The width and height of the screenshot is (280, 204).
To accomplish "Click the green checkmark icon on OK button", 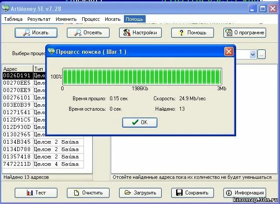I will (x=135, y=122).
